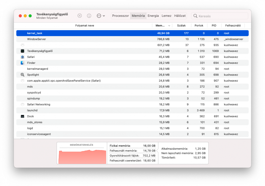Click the search magnifier icon
The height and width of the screenshot is (186, 265).
pos(195,16)
